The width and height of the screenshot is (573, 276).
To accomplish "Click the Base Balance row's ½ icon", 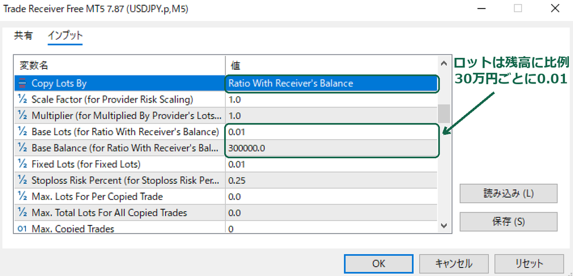I will pos(22,148).
